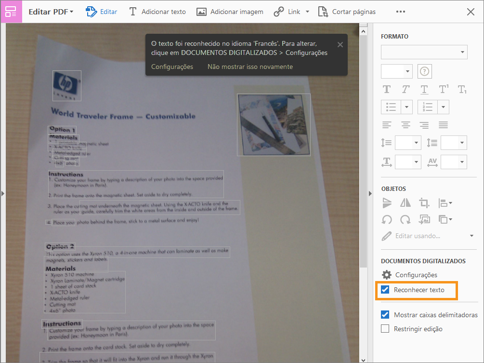Click Não mostrar isso novamente

click(x=250, y=67)
